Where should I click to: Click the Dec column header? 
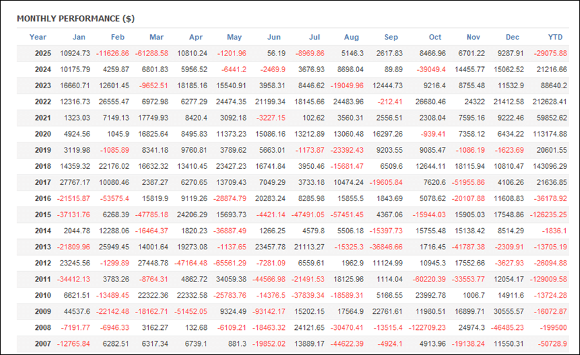pyautogui.click(x=512, y=37)
